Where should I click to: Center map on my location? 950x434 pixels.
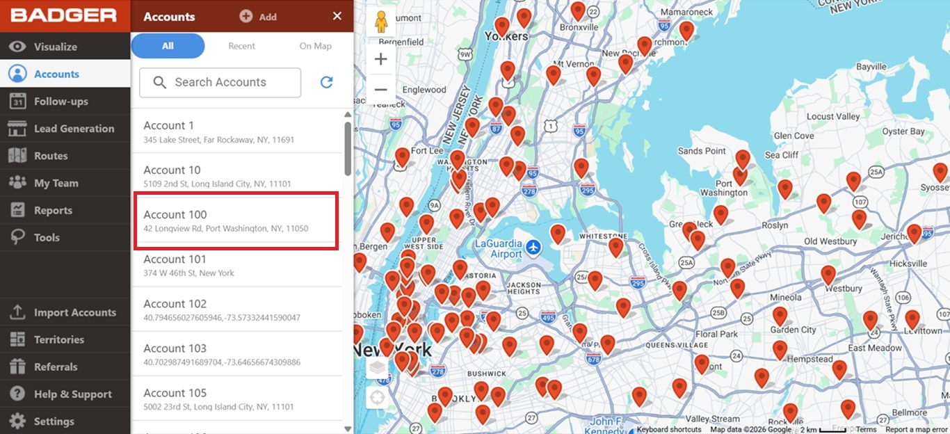[x=376, y=399]
